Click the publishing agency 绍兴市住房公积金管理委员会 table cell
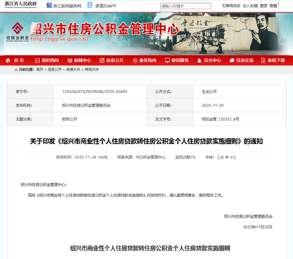The width and height of the screenshot is (293, 259). pos(100,105)
